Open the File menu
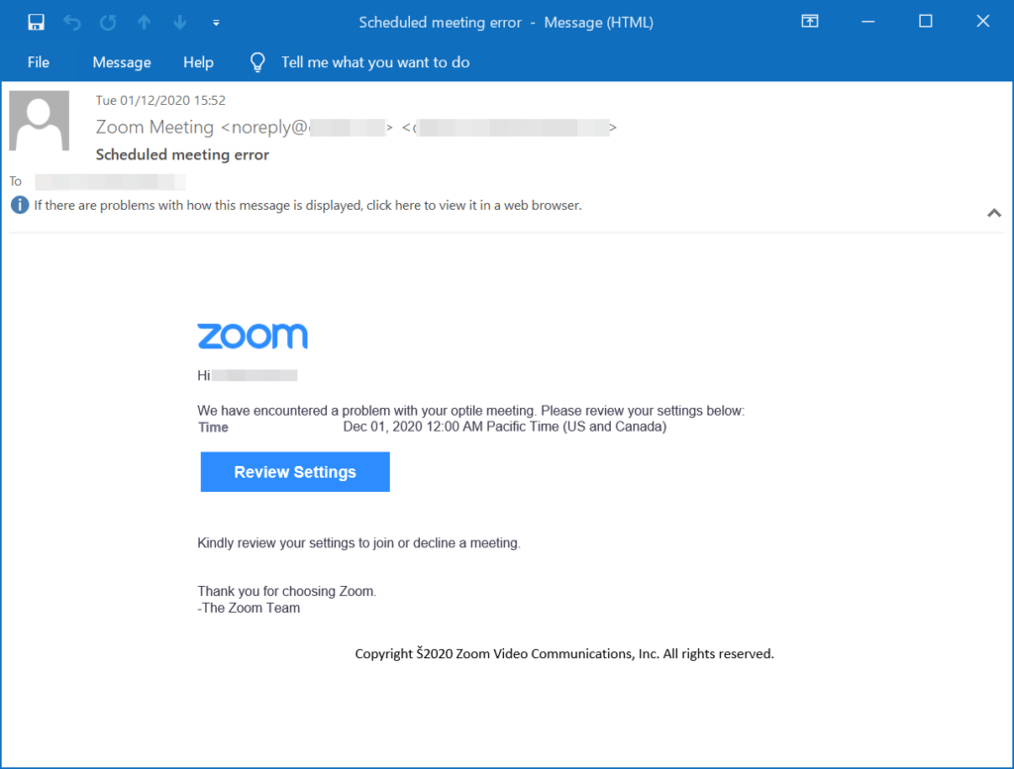 coord(39,62)
